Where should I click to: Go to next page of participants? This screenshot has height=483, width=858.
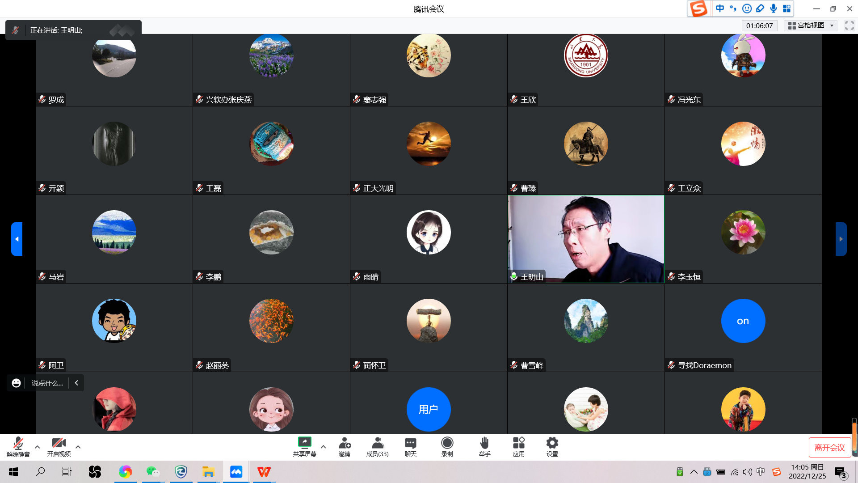point(841,239)
